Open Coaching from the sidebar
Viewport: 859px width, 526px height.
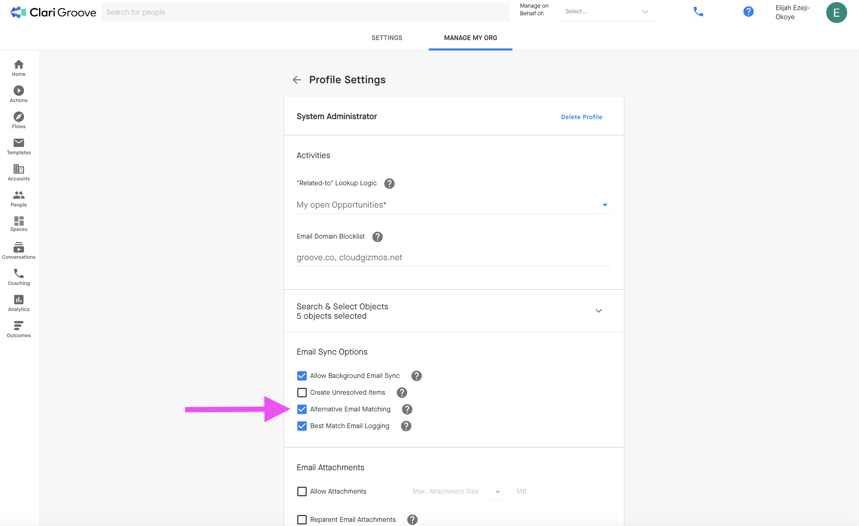click(18, 277)
